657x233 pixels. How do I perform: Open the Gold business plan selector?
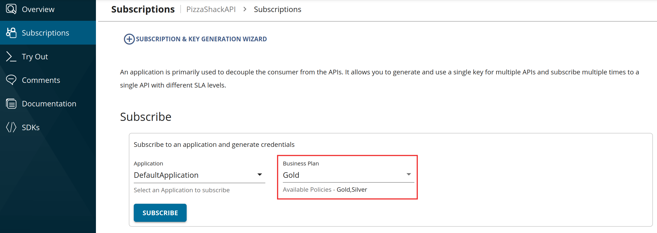(343, 175)
